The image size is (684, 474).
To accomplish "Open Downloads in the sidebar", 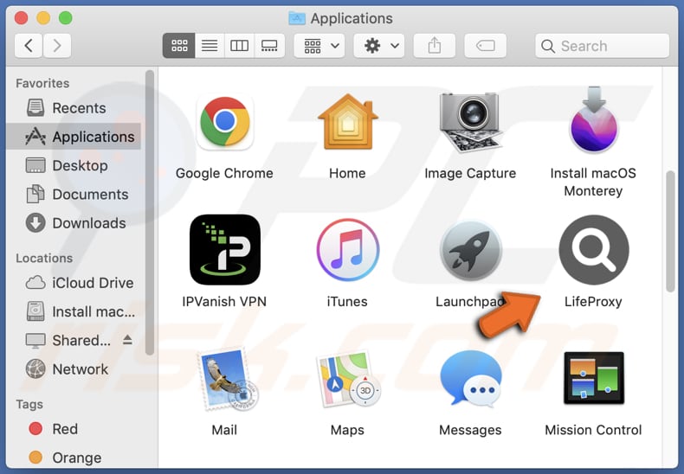I will [74, 223].
